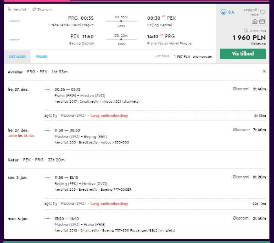Click 'Lander lør. 28. des.' note
The height and width of the screenshot is (243, 274).
click(x=21, y=136)
